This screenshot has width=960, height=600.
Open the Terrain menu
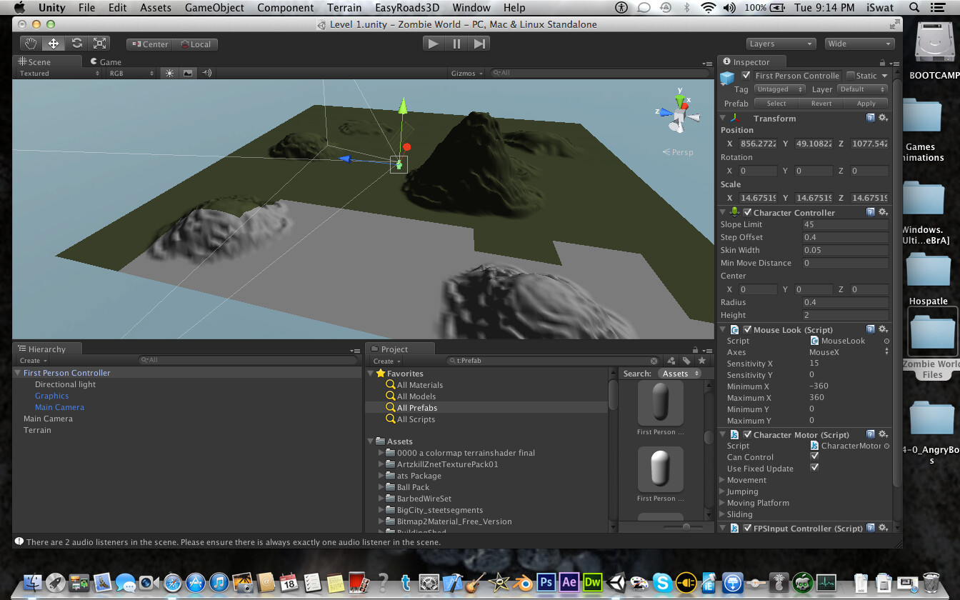point(344,8)
